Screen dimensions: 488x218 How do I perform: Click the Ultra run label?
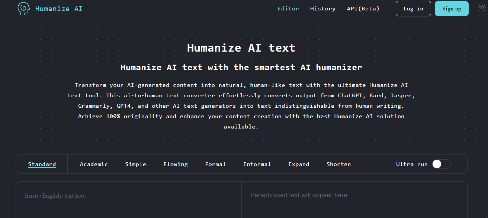(x=412, y=164)
